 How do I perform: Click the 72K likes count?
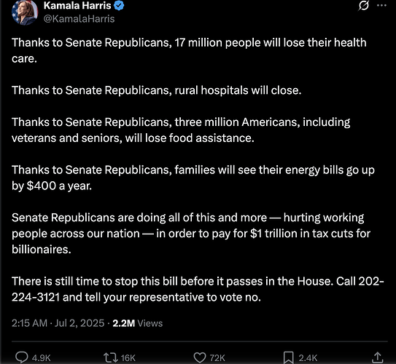[217, 358]
